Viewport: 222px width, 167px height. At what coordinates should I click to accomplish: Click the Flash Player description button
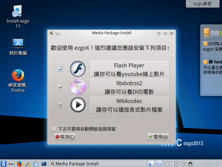tap(129, 69)
